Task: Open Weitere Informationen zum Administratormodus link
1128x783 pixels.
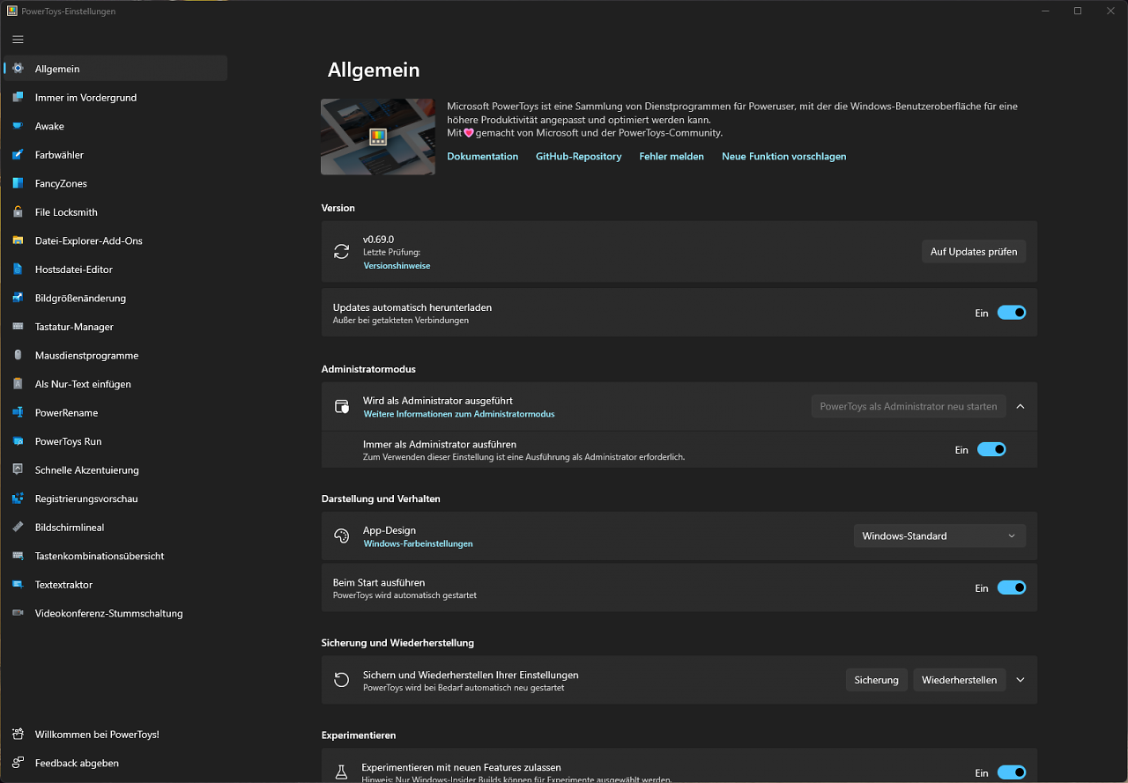Action: (459, 414)
